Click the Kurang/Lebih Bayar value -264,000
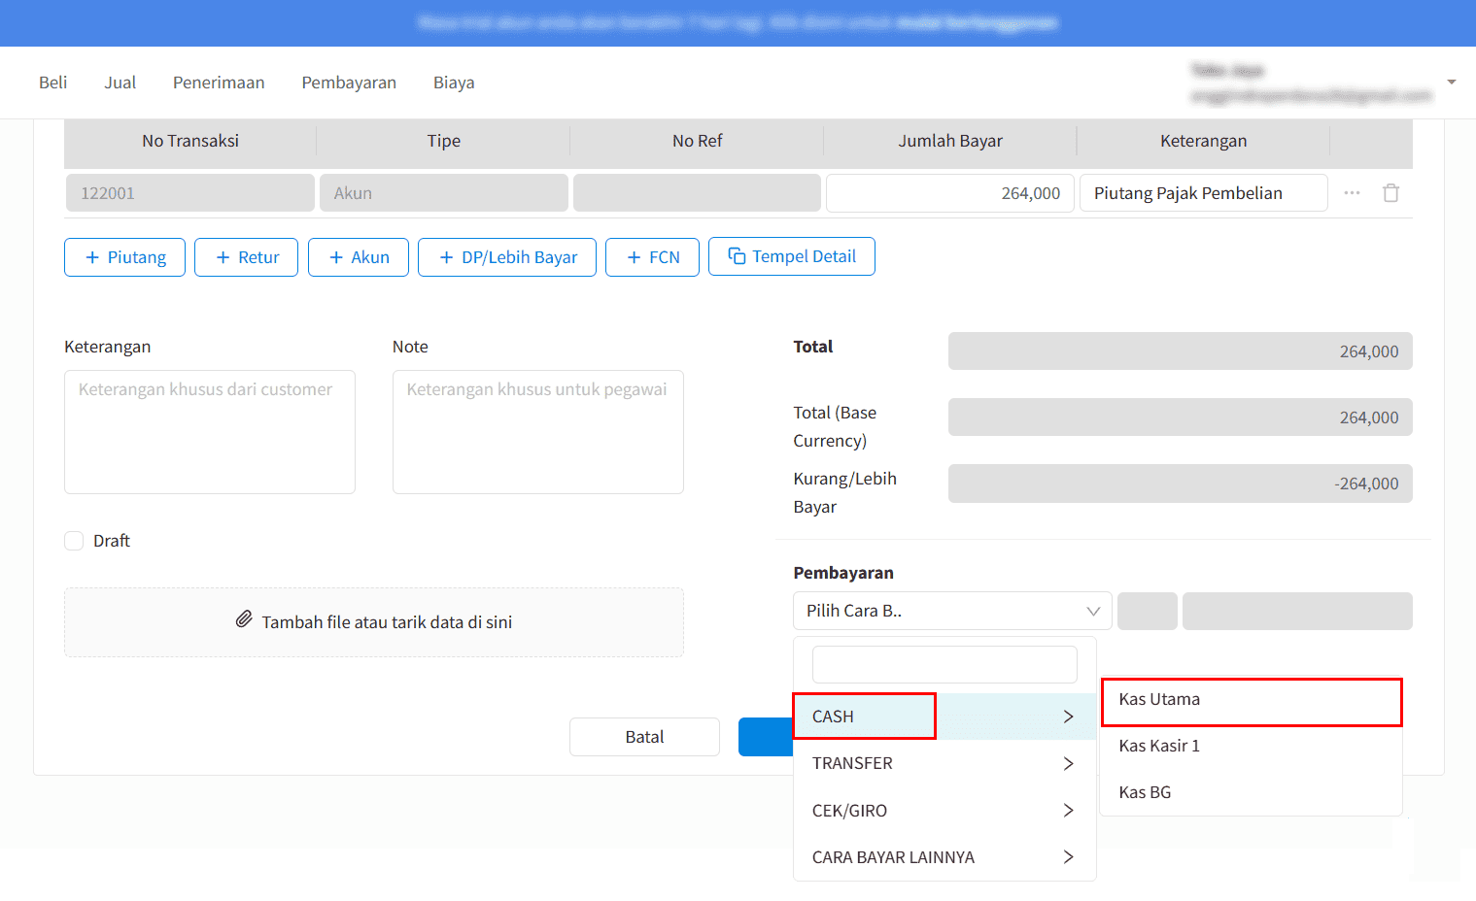Viewport: 1476px width, 901px height. point(1181,484)
